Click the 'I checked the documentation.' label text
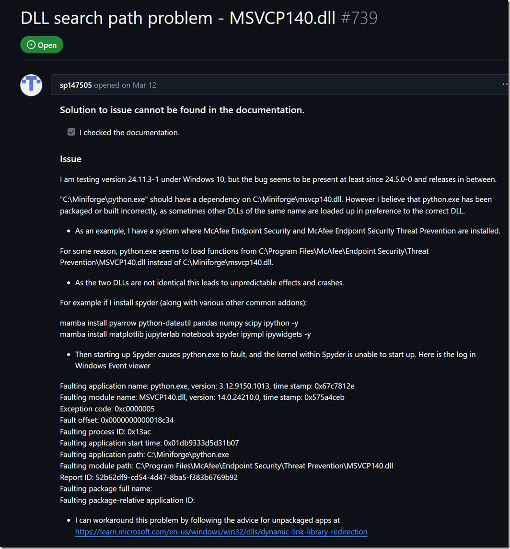The width and height of the screenshot is (510, 549). (x=129, y=132)
